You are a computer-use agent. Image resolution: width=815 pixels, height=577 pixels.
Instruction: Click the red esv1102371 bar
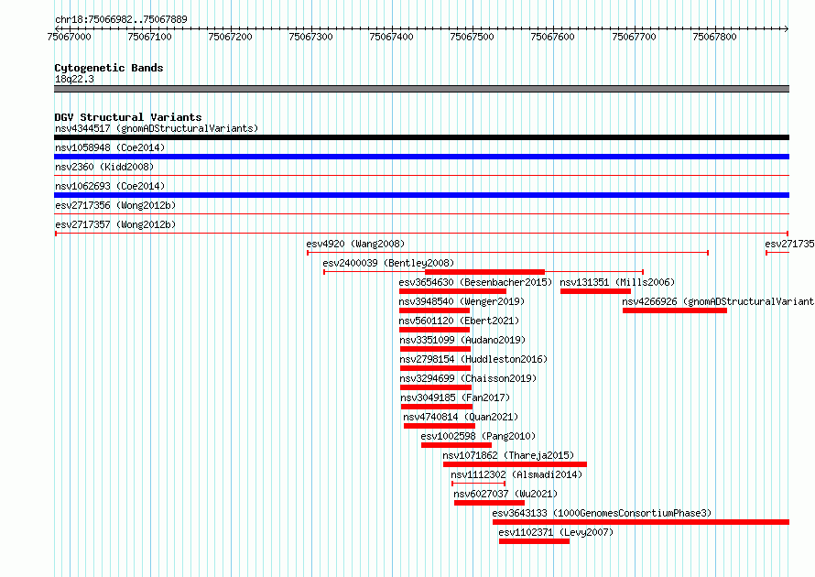(x=534, y=541)
